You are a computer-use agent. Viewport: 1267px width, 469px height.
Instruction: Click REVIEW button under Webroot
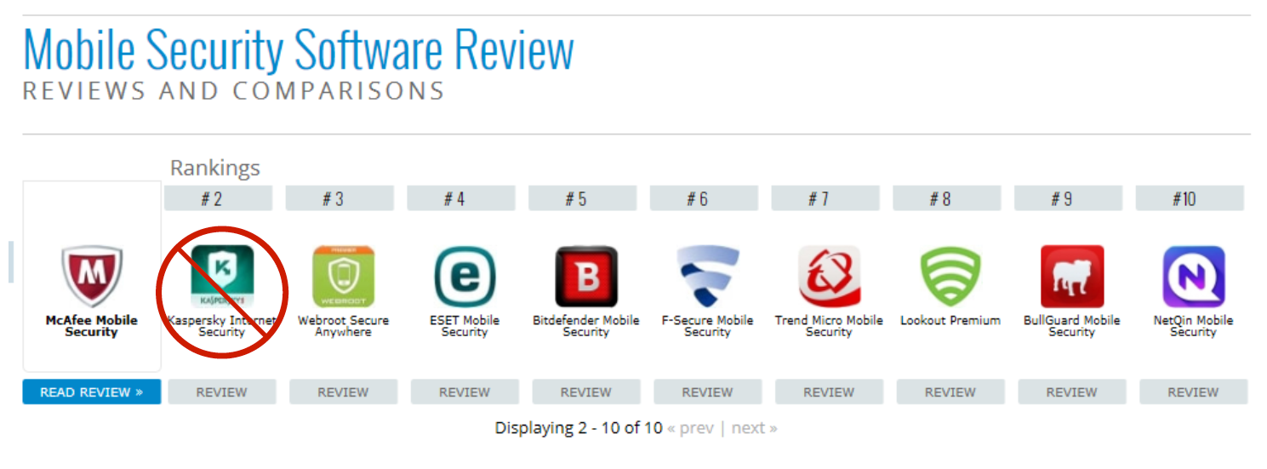point(343,392)
